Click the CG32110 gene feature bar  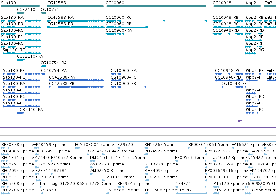[21, 13]
